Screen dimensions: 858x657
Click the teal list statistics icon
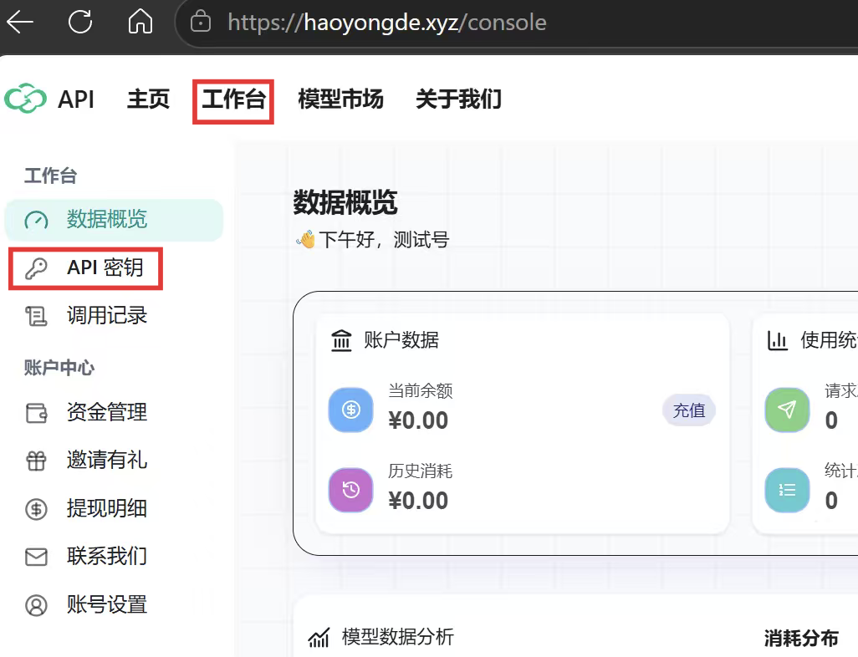(787, 490)
